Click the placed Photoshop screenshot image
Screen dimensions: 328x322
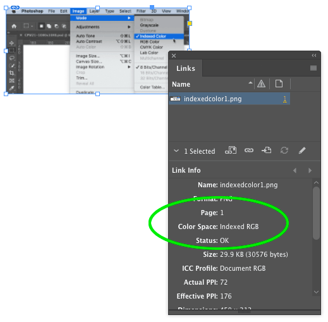coord(97,51)
